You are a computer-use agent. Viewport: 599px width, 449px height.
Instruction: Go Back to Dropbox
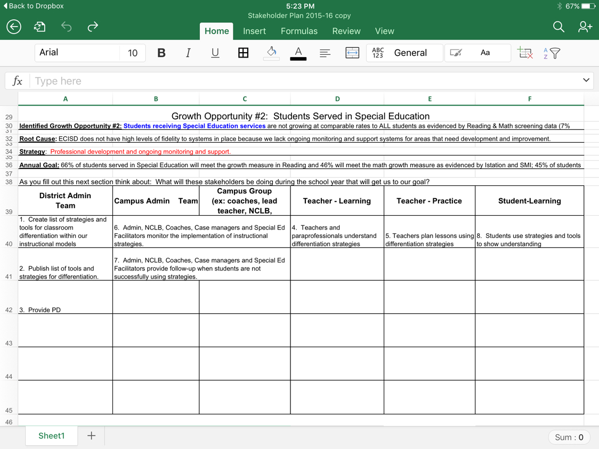click(x=33, y=6)
